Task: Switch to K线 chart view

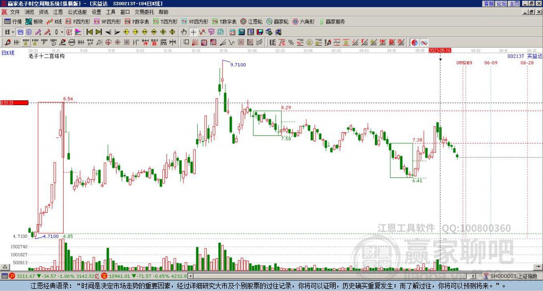Action: coord(54,21)
